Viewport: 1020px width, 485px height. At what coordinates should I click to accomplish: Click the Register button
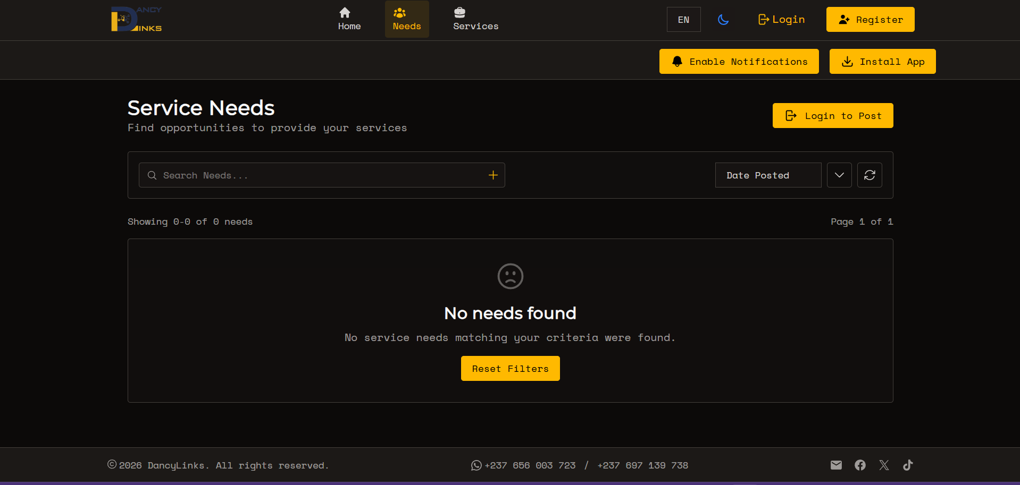click(x=871, y=20)
